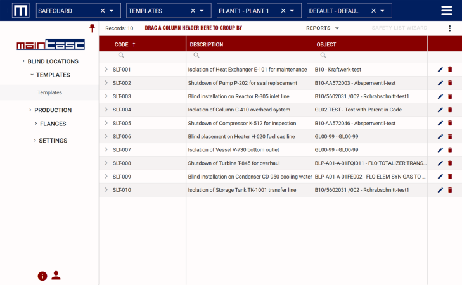Edit record SLT-003 with the pencil icon
Screen dimensions: 462x285
[x=440, y=96]
